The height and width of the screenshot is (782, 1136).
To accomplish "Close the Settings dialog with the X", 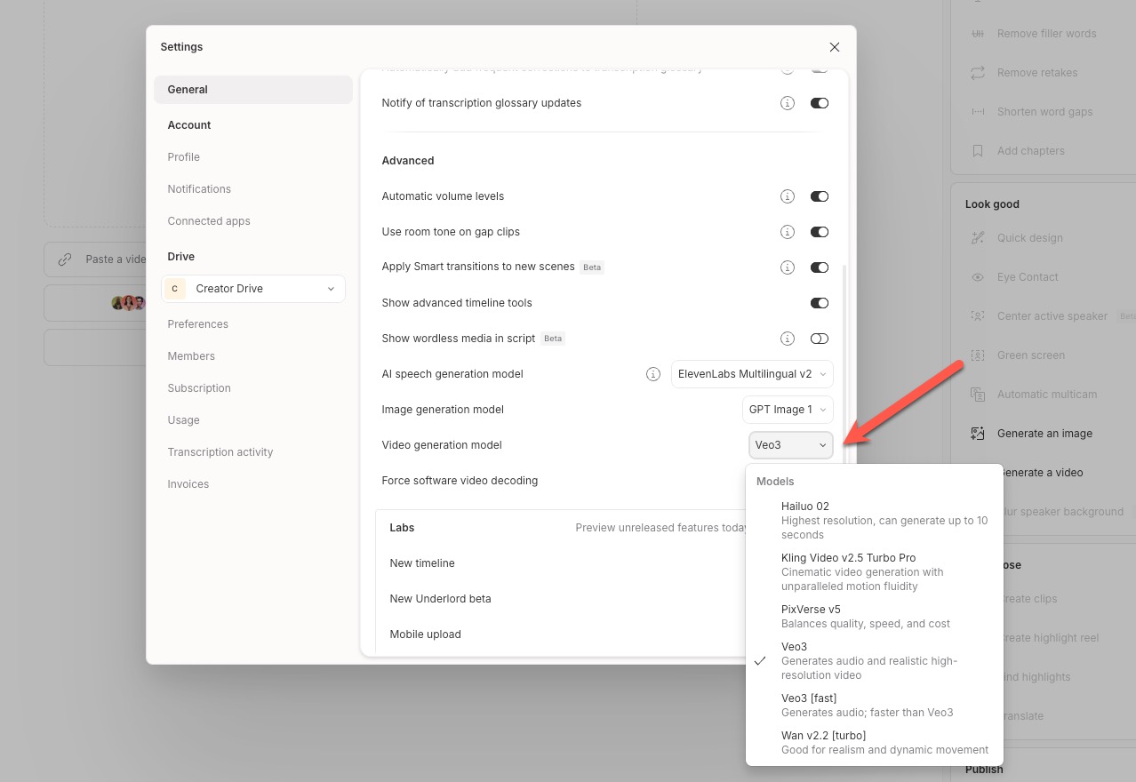I will [834, 47].
